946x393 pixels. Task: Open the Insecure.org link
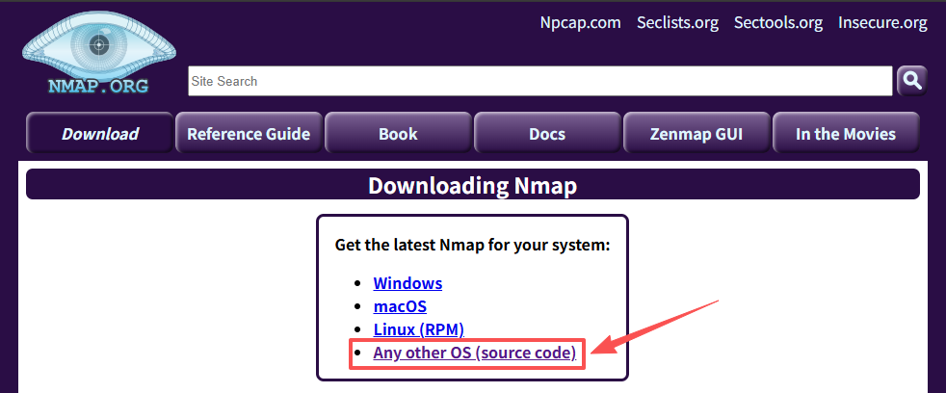pos(882,23)
